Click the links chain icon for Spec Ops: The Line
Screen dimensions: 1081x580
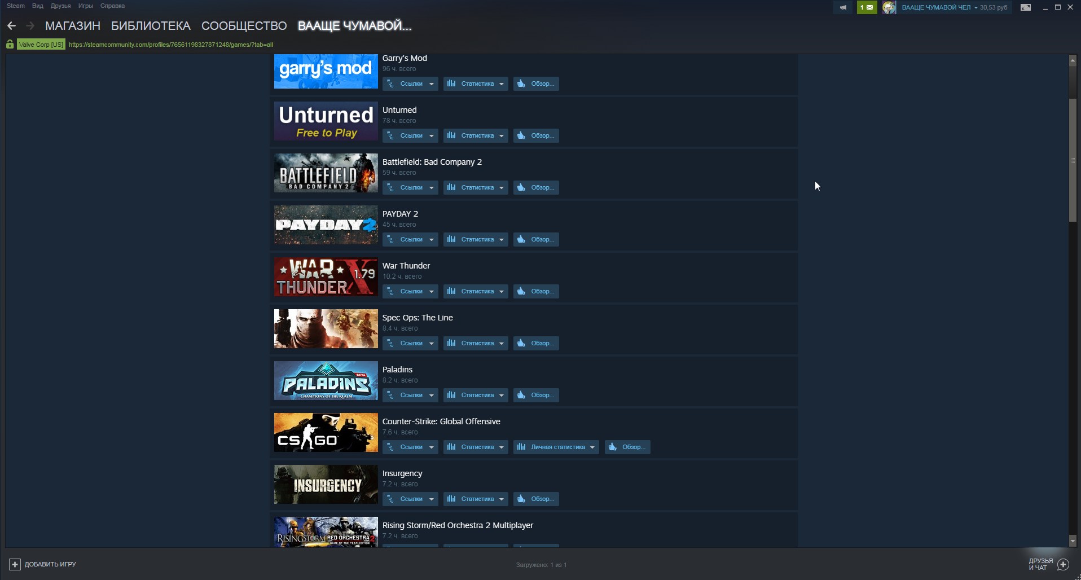pos(390,343)
